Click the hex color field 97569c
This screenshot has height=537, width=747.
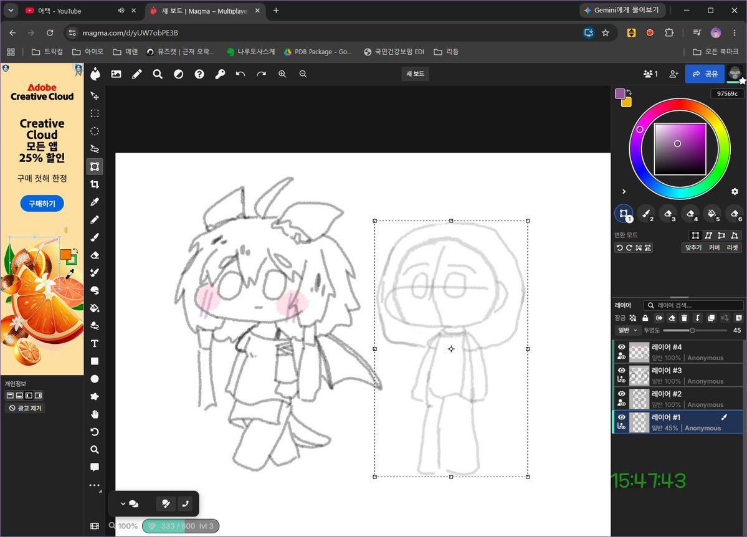[727, 93]
